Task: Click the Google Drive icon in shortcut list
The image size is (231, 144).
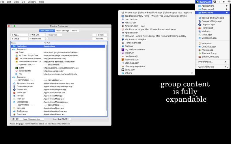Action: [x=16, y=55]
